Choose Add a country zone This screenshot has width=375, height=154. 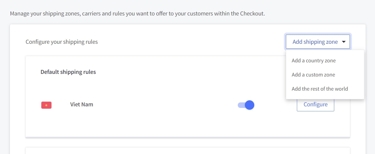[314, 60]
